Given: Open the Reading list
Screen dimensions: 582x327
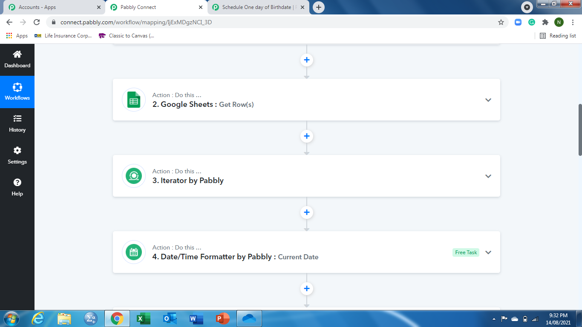Looking at the screenshot, I should coord(558,36).
